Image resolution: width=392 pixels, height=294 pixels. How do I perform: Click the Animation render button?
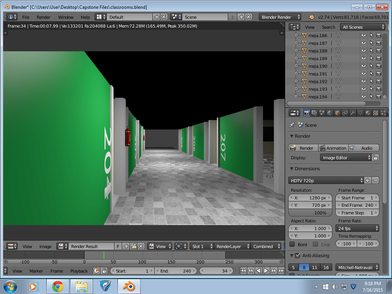point(333,147)
